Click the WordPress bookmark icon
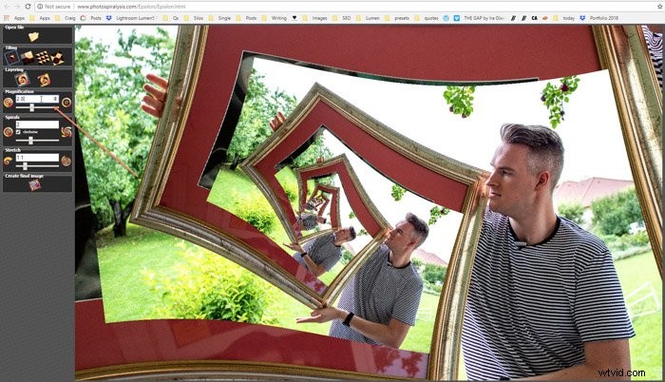 click(x=446, y=18)
